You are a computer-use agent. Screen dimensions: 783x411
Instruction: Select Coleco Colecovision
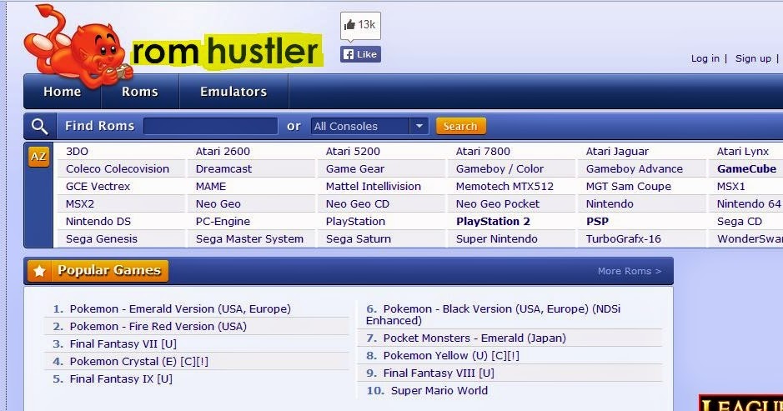click(118, 168)
